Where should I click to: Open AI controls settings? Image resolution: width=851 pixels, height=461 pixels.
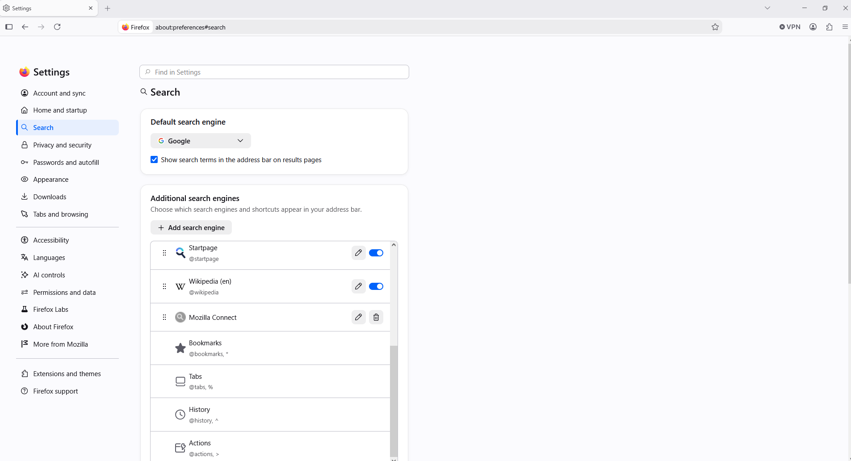click(67, 275)
